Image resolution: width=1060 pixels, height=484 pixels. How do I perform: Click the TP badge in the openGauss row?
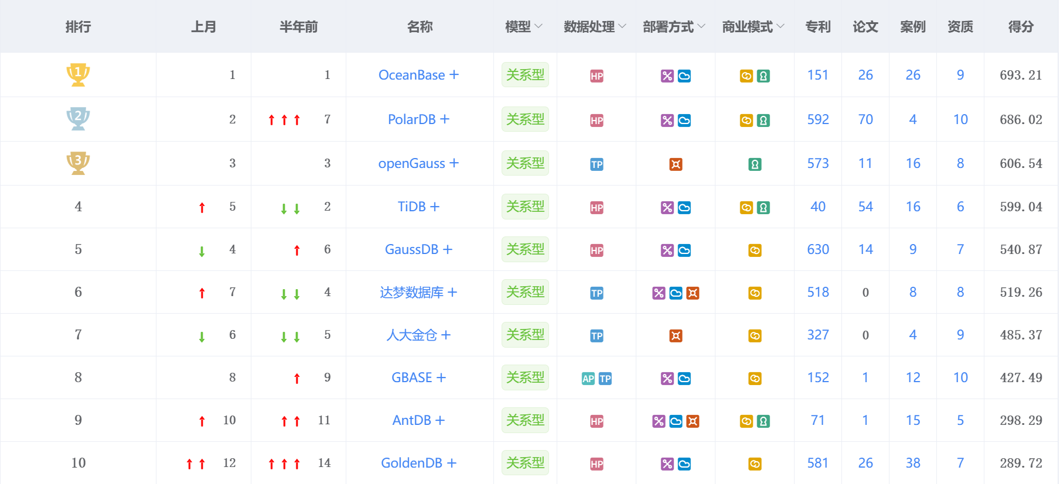pyautogui.click(x=597, y=164)
